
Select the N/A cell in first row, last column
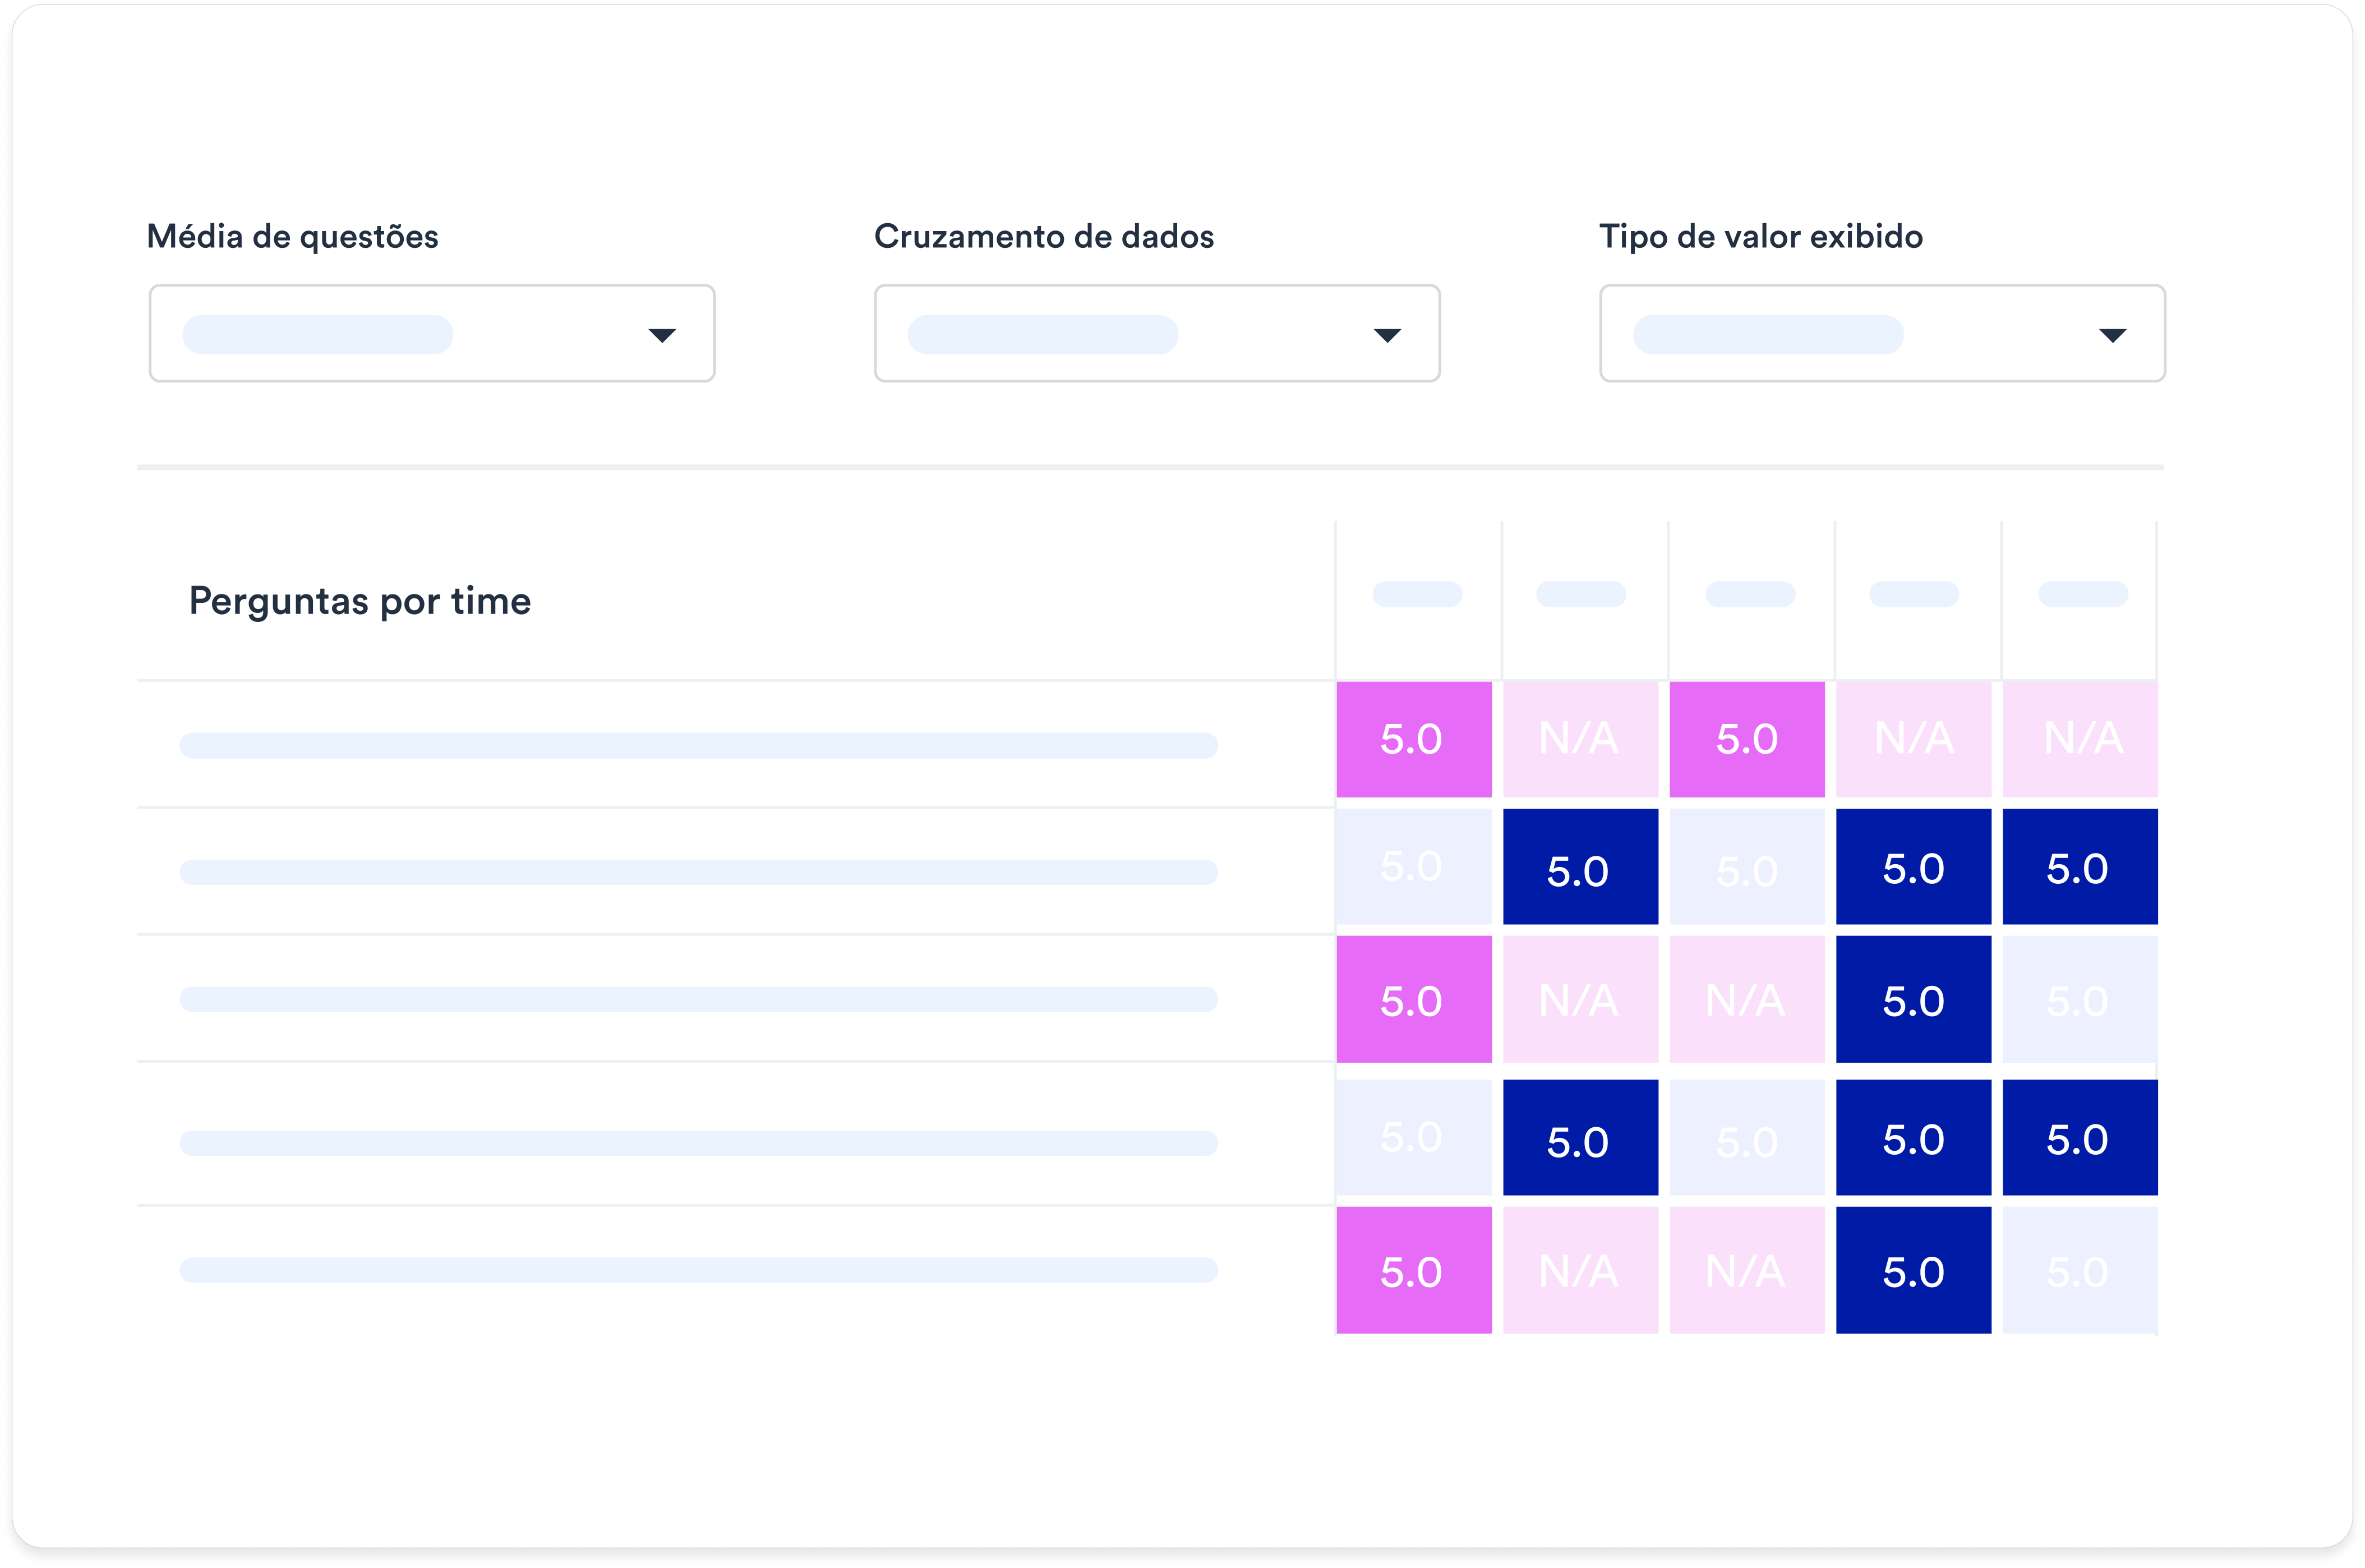tap(2080, 740)
